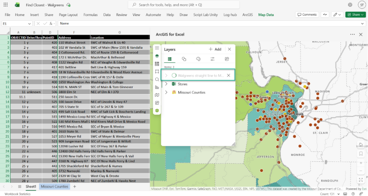Open the share map tool in sidebar
368x196 pixels.
(157, 102)
